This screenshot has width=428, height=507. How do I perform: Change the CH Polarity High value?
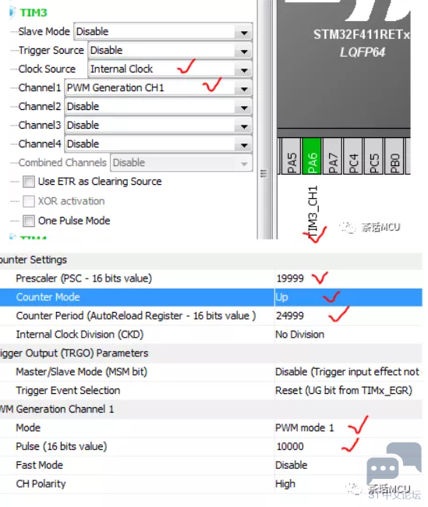(285, 484)
